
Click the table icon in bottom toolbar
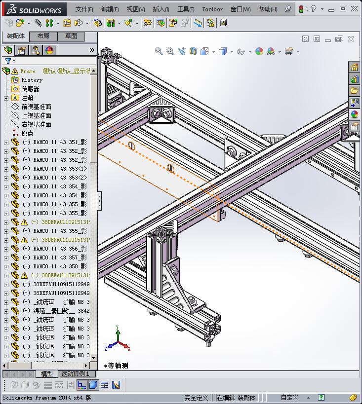(x=105, y=385)
